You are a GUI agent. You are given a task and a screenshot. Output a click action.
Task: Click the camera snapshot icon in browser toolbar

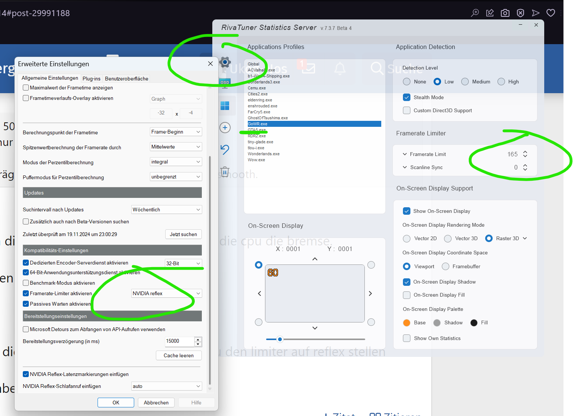(x=505, y=13)
